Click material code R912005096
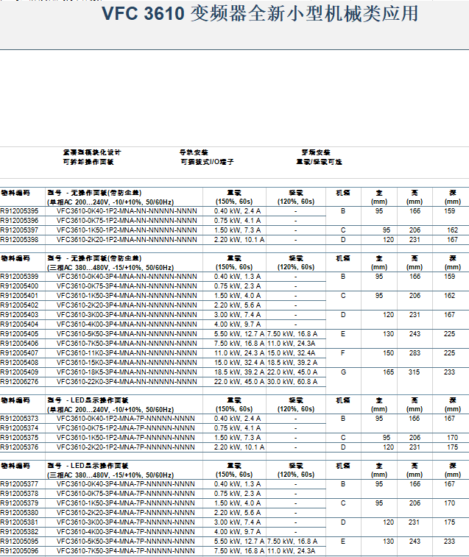 (x=19, y=551)
